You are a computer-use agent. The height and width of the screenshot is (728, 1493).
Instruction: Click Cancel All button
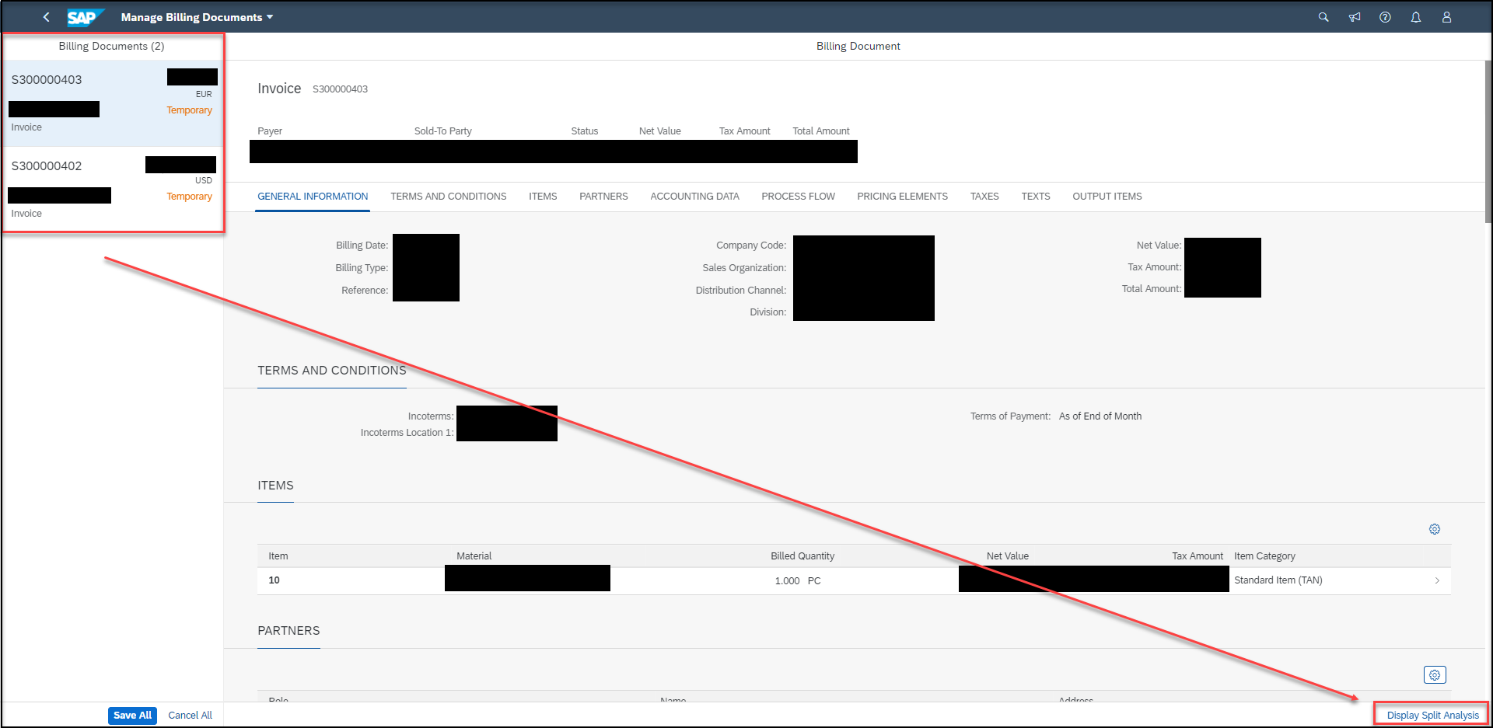[190, 716]
